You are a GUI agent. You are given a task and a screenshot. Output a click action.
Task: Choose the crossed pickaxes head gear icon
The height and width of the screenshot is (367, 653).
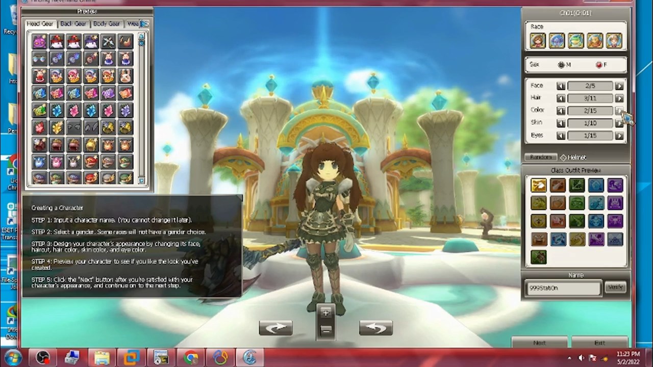[x=108, y=42]
